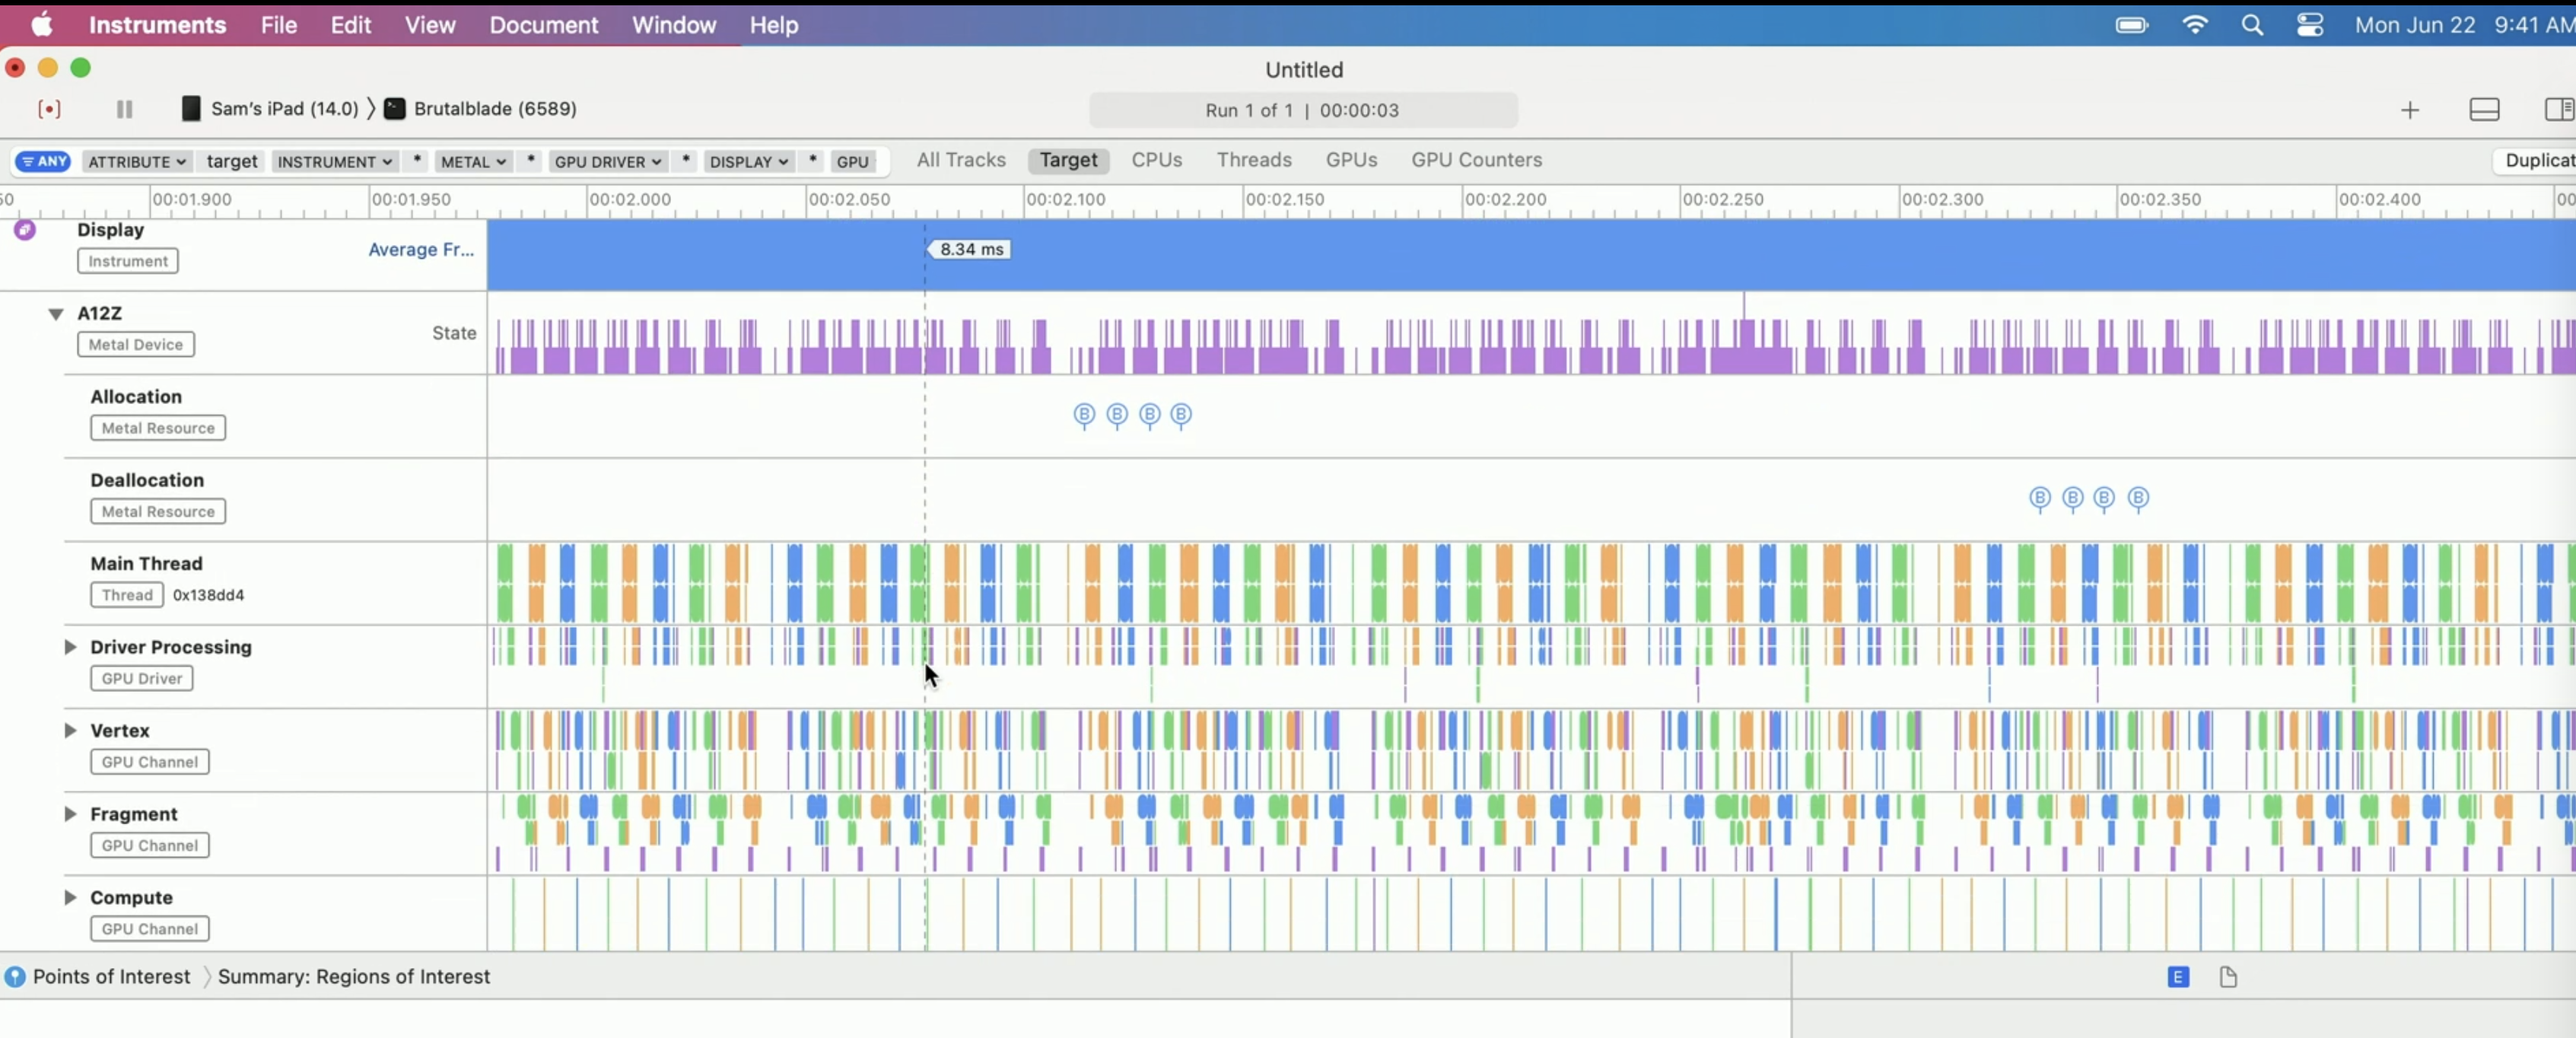Click Allocation's Metal Resource tag
This screenshot has height=1038, width=2576.
click(x=158, y=428)
